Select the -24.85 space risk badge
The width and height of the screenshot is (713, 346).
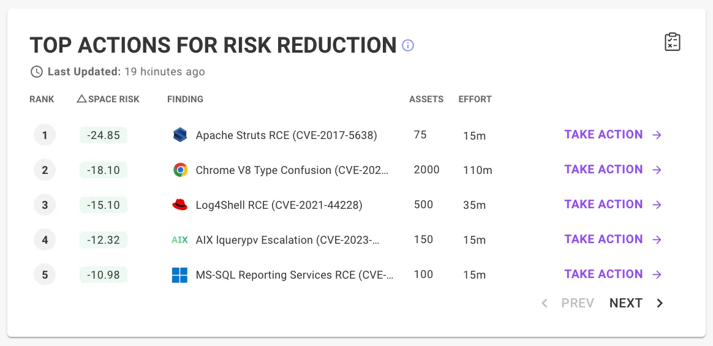coord(104,135)
